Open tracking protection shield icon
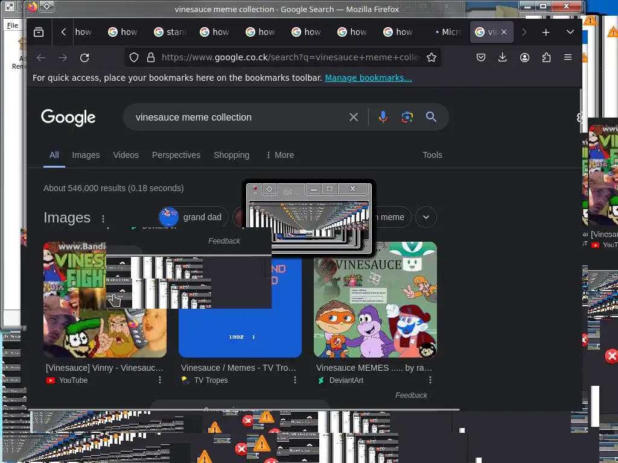Screen dimensions: 618x463 click(134, 57)
